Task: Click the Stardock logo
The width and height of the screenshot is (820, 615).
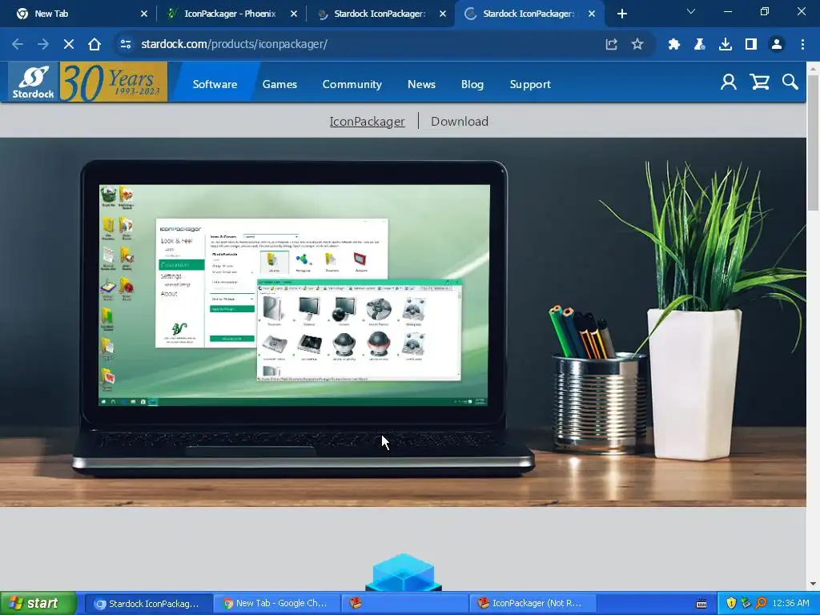Action: pyautogui.click(x=34, y=82)
